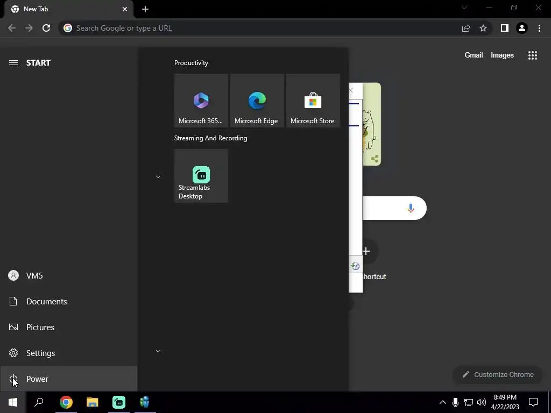
Task: Open the notification center icon
Action: pos(533,402)
